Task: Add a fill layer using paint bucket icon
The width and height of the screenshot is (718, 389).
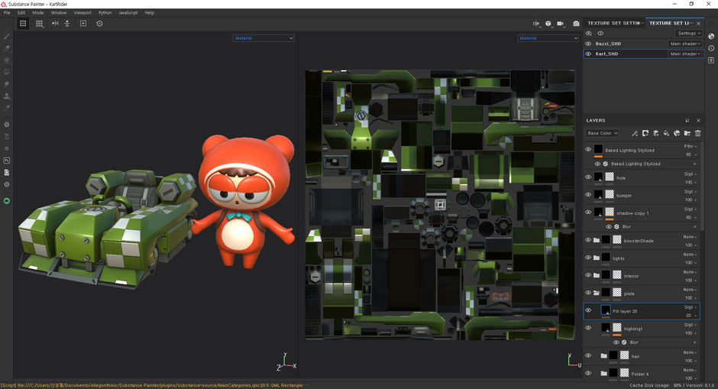Action: (x=666, y=133)
